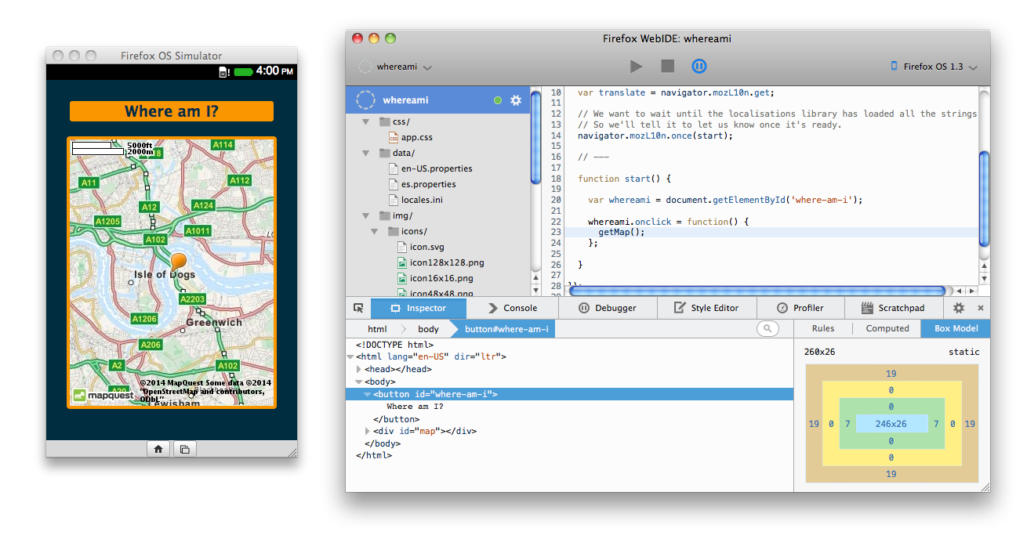
Task: Select the Box Model sidebar tab
Action: click(x=956, y=328)
